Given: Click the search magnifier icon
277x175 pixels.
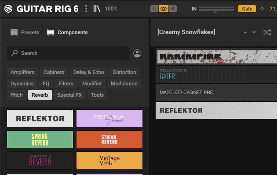Looking at the screenshot, I should 15,53.
